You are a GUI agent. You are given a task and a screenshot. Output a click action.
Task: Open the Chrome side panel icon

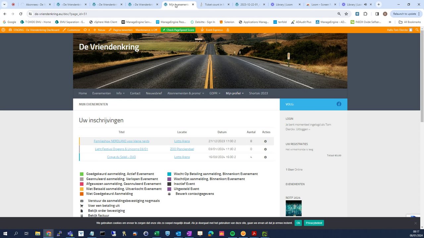(377, 14)
